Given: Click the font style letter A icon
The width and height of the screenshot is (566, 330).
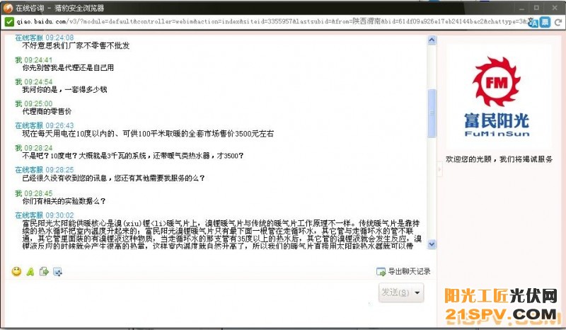Looking at the screenshot, I should (x=30, y=271).
